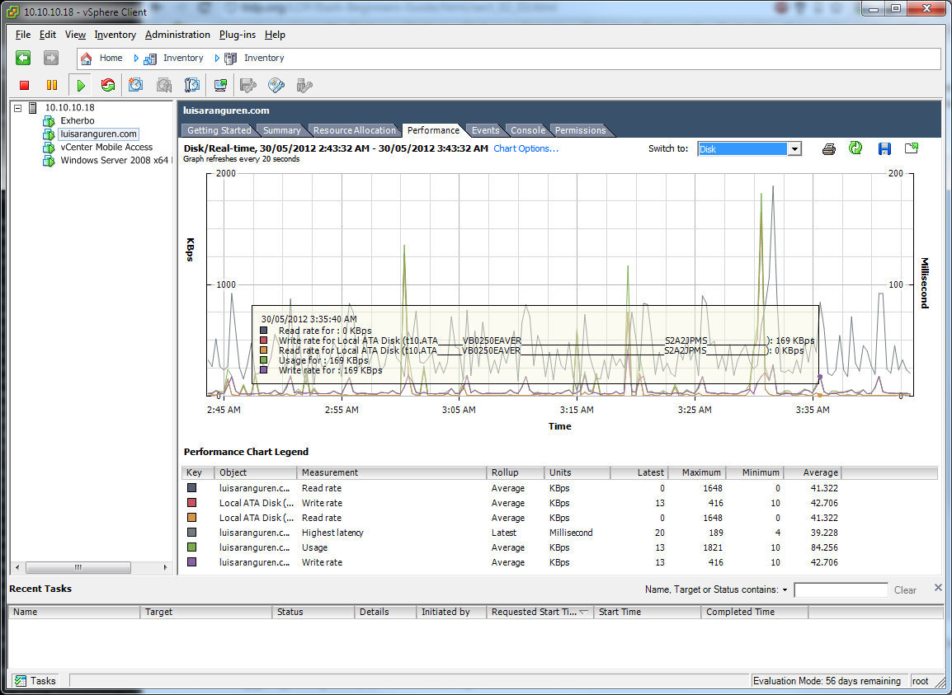Connect USB device icon
The height and width of the screenshot is (695, 952).
pyautogui.click(x=304, y=86)
